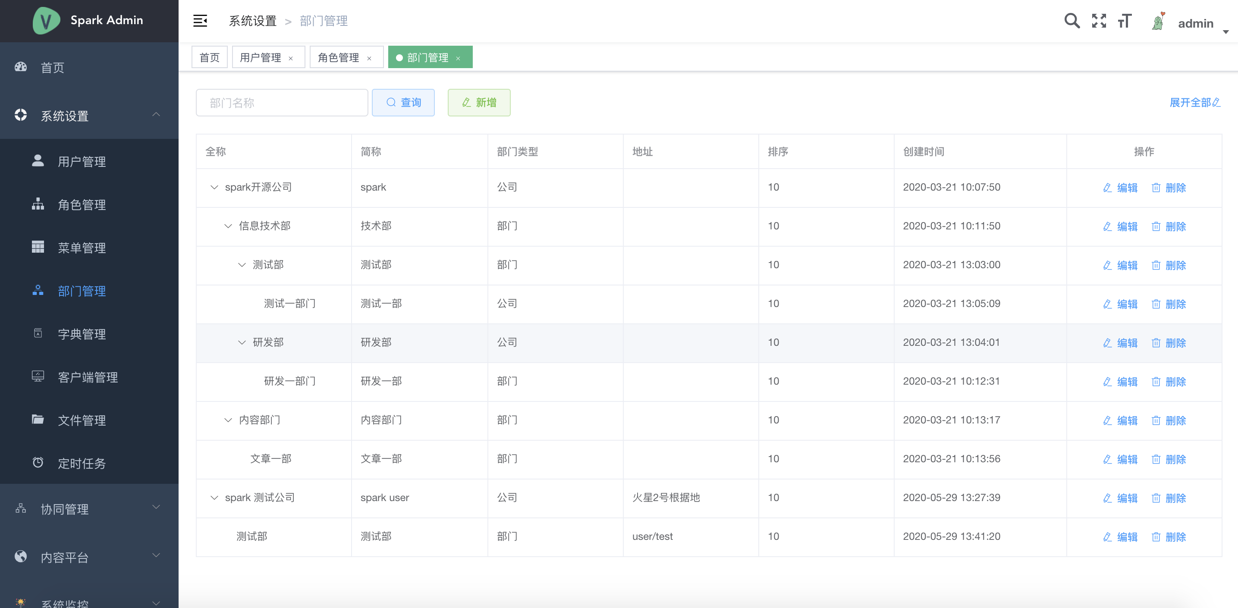Close the 角色管理 tab

(369, 59)
